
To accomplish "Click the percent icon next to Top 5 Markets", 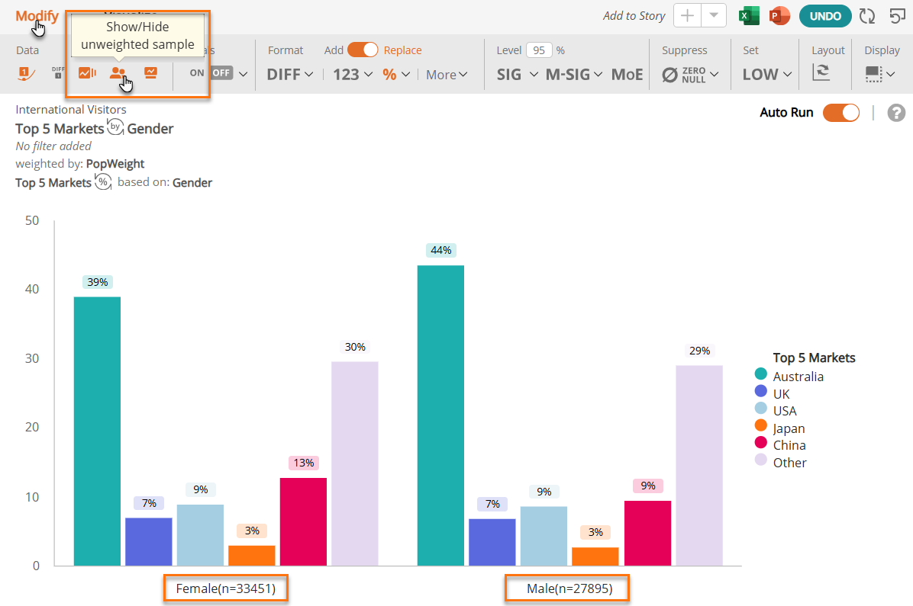I will tap(103, 181).
